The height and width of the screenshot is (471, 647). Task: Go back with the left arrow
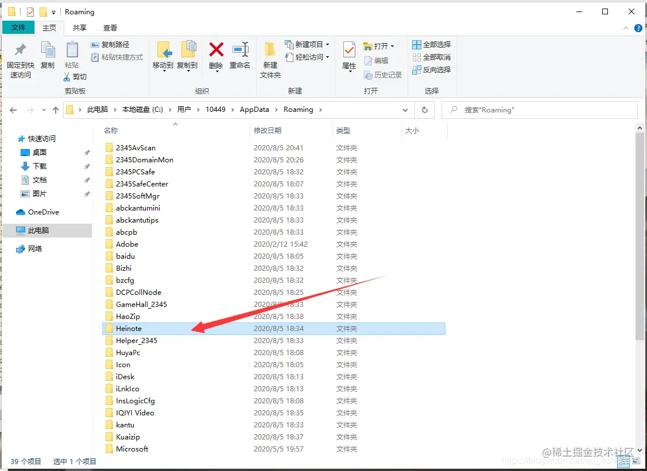[x=13, y=110]
